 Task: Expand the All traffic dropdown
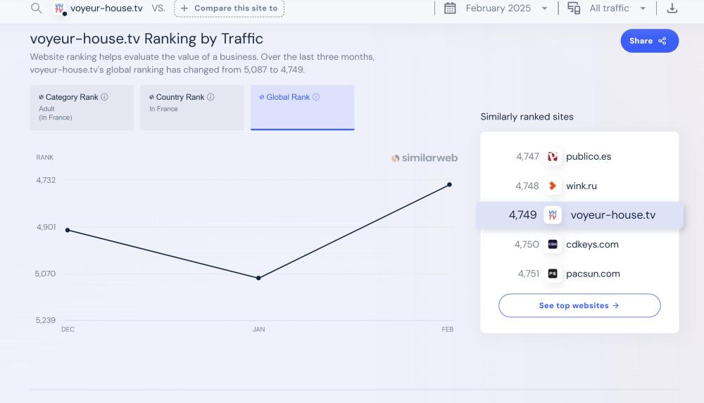pos(617,8)
